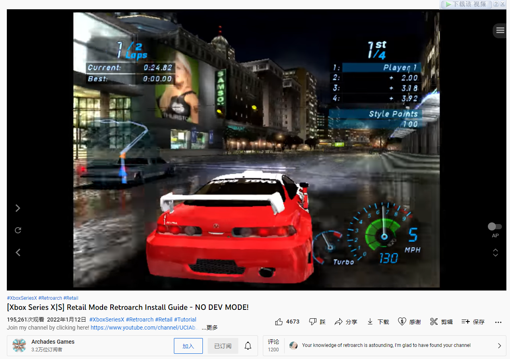The image size is (510, 359).
Task: Click the Clip scissors button
Action: tap(441, 322)
